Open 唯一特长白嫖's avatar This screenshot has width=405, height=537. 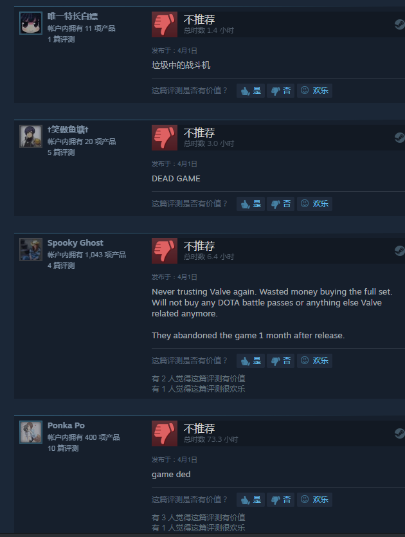point(31,23)
